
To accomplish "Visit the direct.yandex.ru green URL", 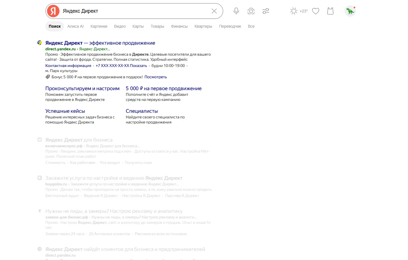I will coord(60,49).
